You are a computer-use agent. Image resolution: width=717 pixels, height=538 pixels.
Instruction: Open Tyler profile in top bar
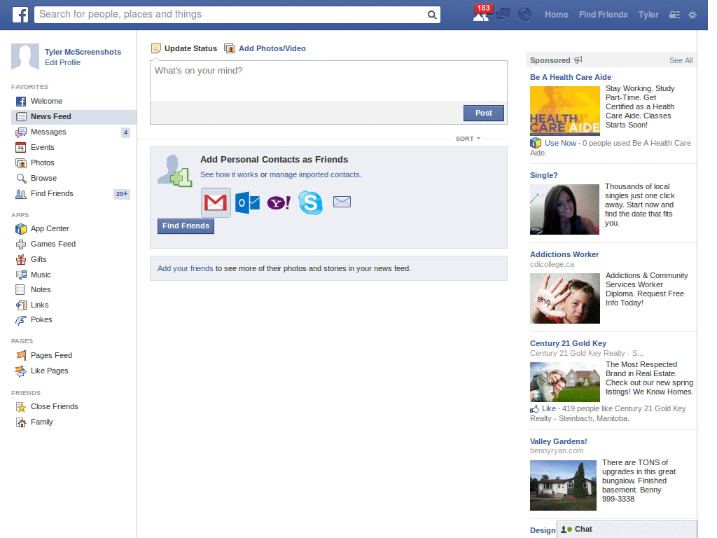648,15
